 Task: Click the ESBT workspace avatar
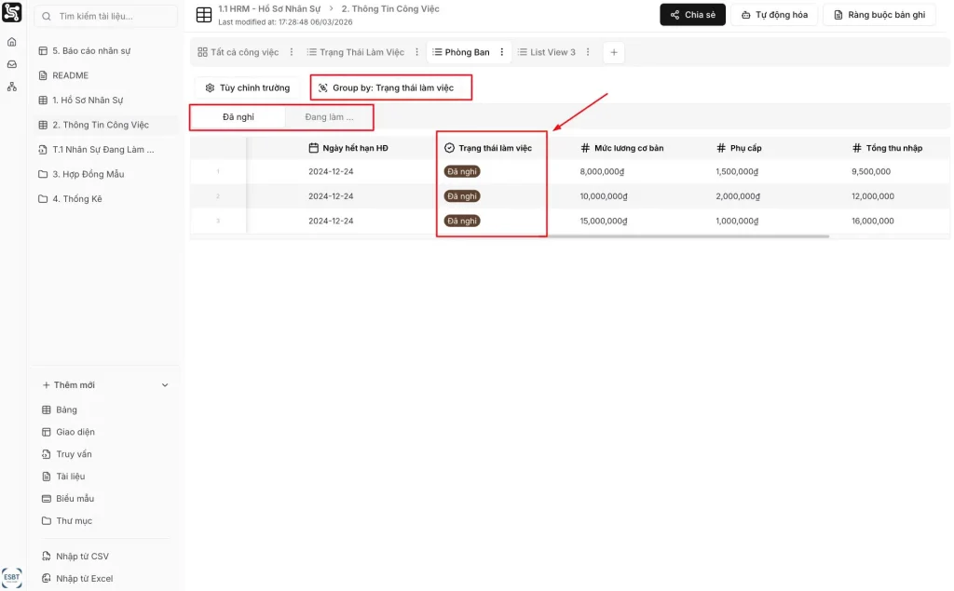click(x=12, y=575)
